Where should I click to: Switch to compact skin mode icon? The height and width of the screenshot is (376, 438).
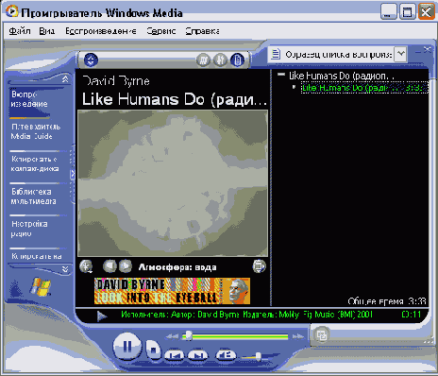[321, 334]
